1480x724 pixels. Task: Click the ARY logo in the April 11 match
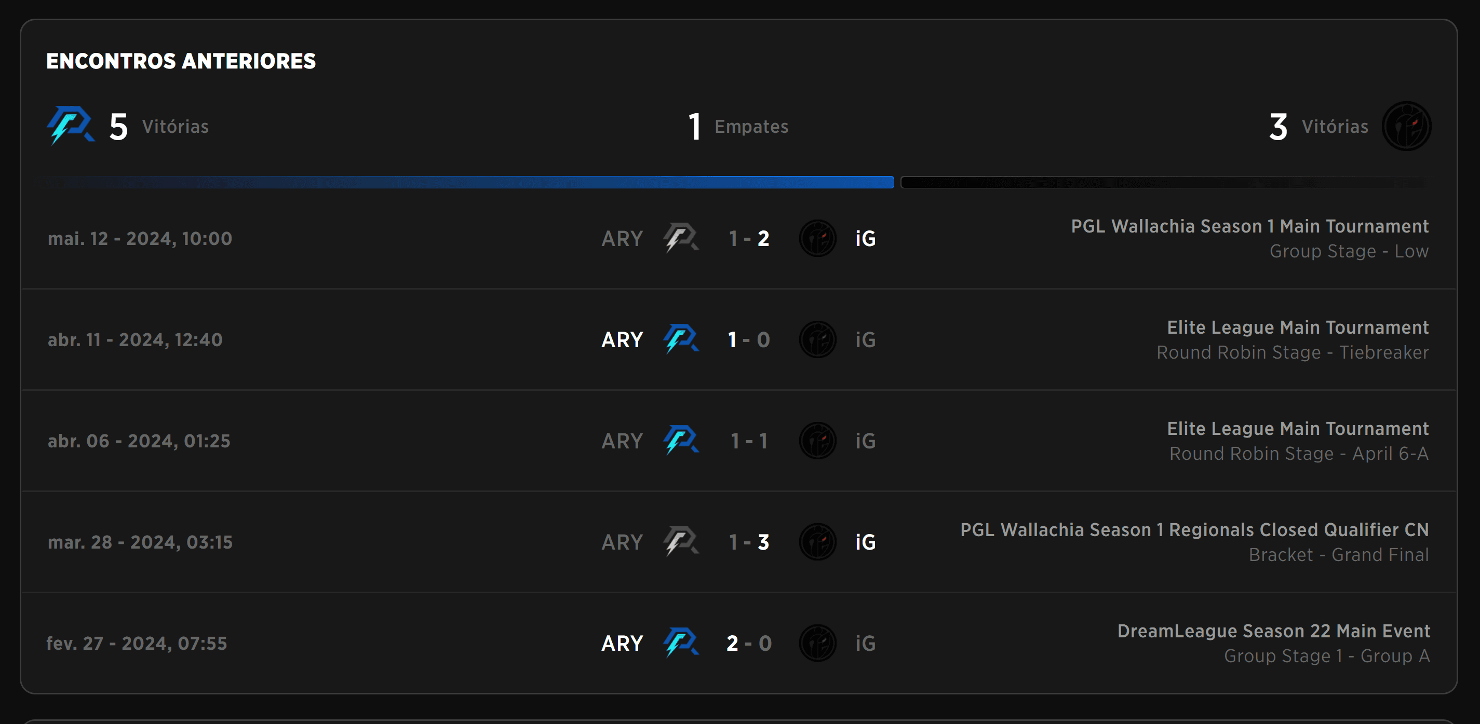pos(681,340)
